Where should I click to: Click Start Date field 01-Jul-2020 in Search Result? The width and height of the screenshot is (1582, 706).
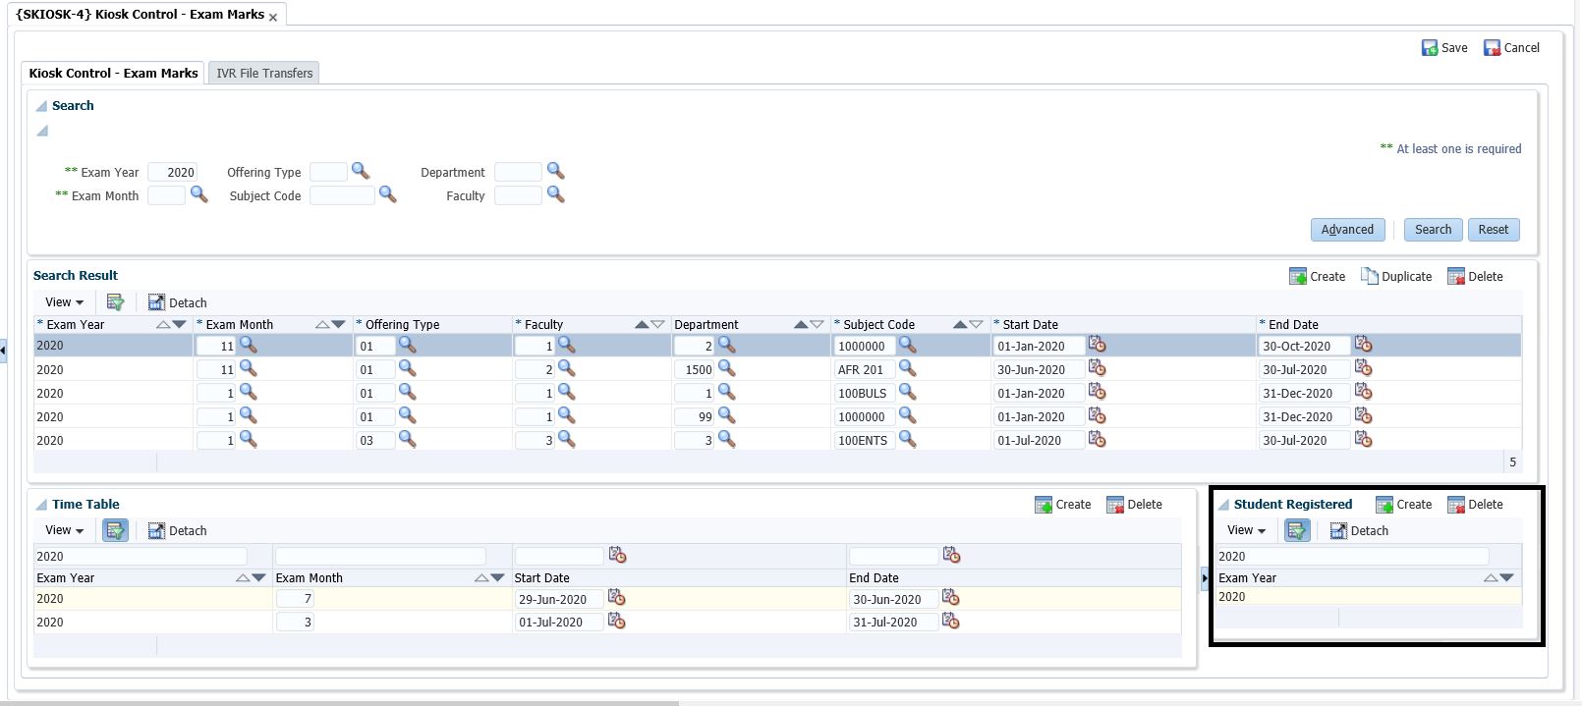click(x=1038, y=440)
